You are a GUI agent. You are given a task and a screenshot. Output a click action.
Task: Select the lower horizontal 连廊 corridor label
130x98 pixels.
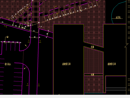(92, 75)
